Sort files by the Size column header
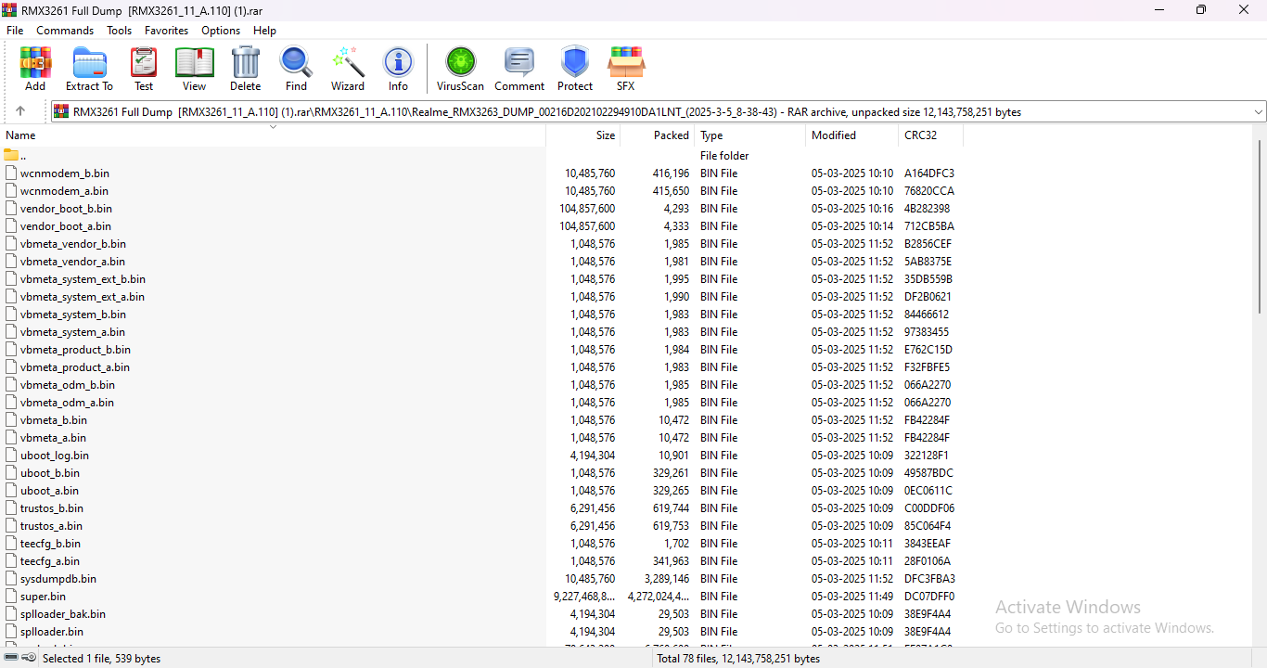This screenshot has height=668, width=1267. 605,135
